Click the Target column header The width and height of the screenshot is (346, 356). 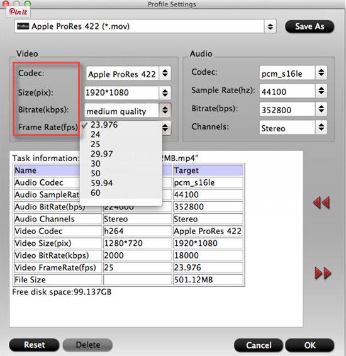[208, 170]
